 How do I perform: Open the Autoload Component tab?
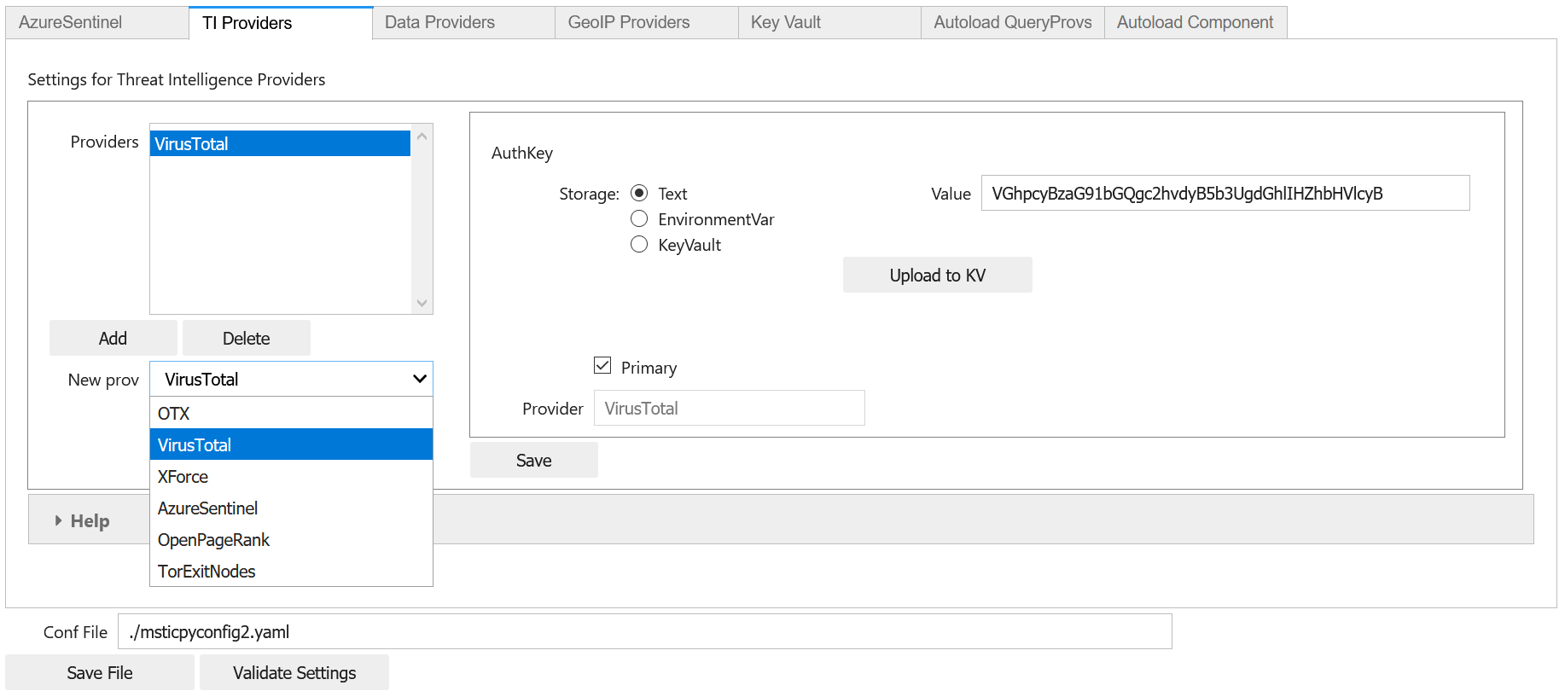[1196, 22]
